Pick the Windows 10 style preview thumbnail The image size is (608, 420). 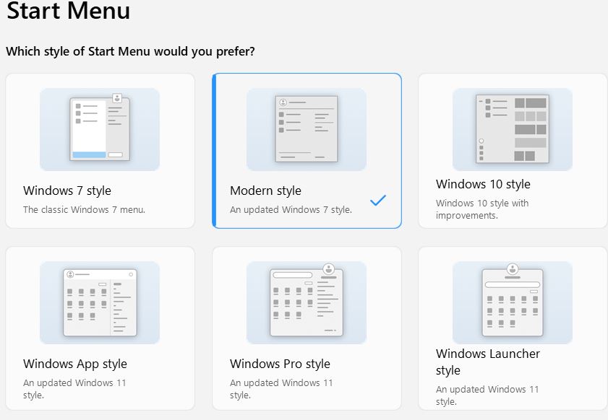coord(513,129)
